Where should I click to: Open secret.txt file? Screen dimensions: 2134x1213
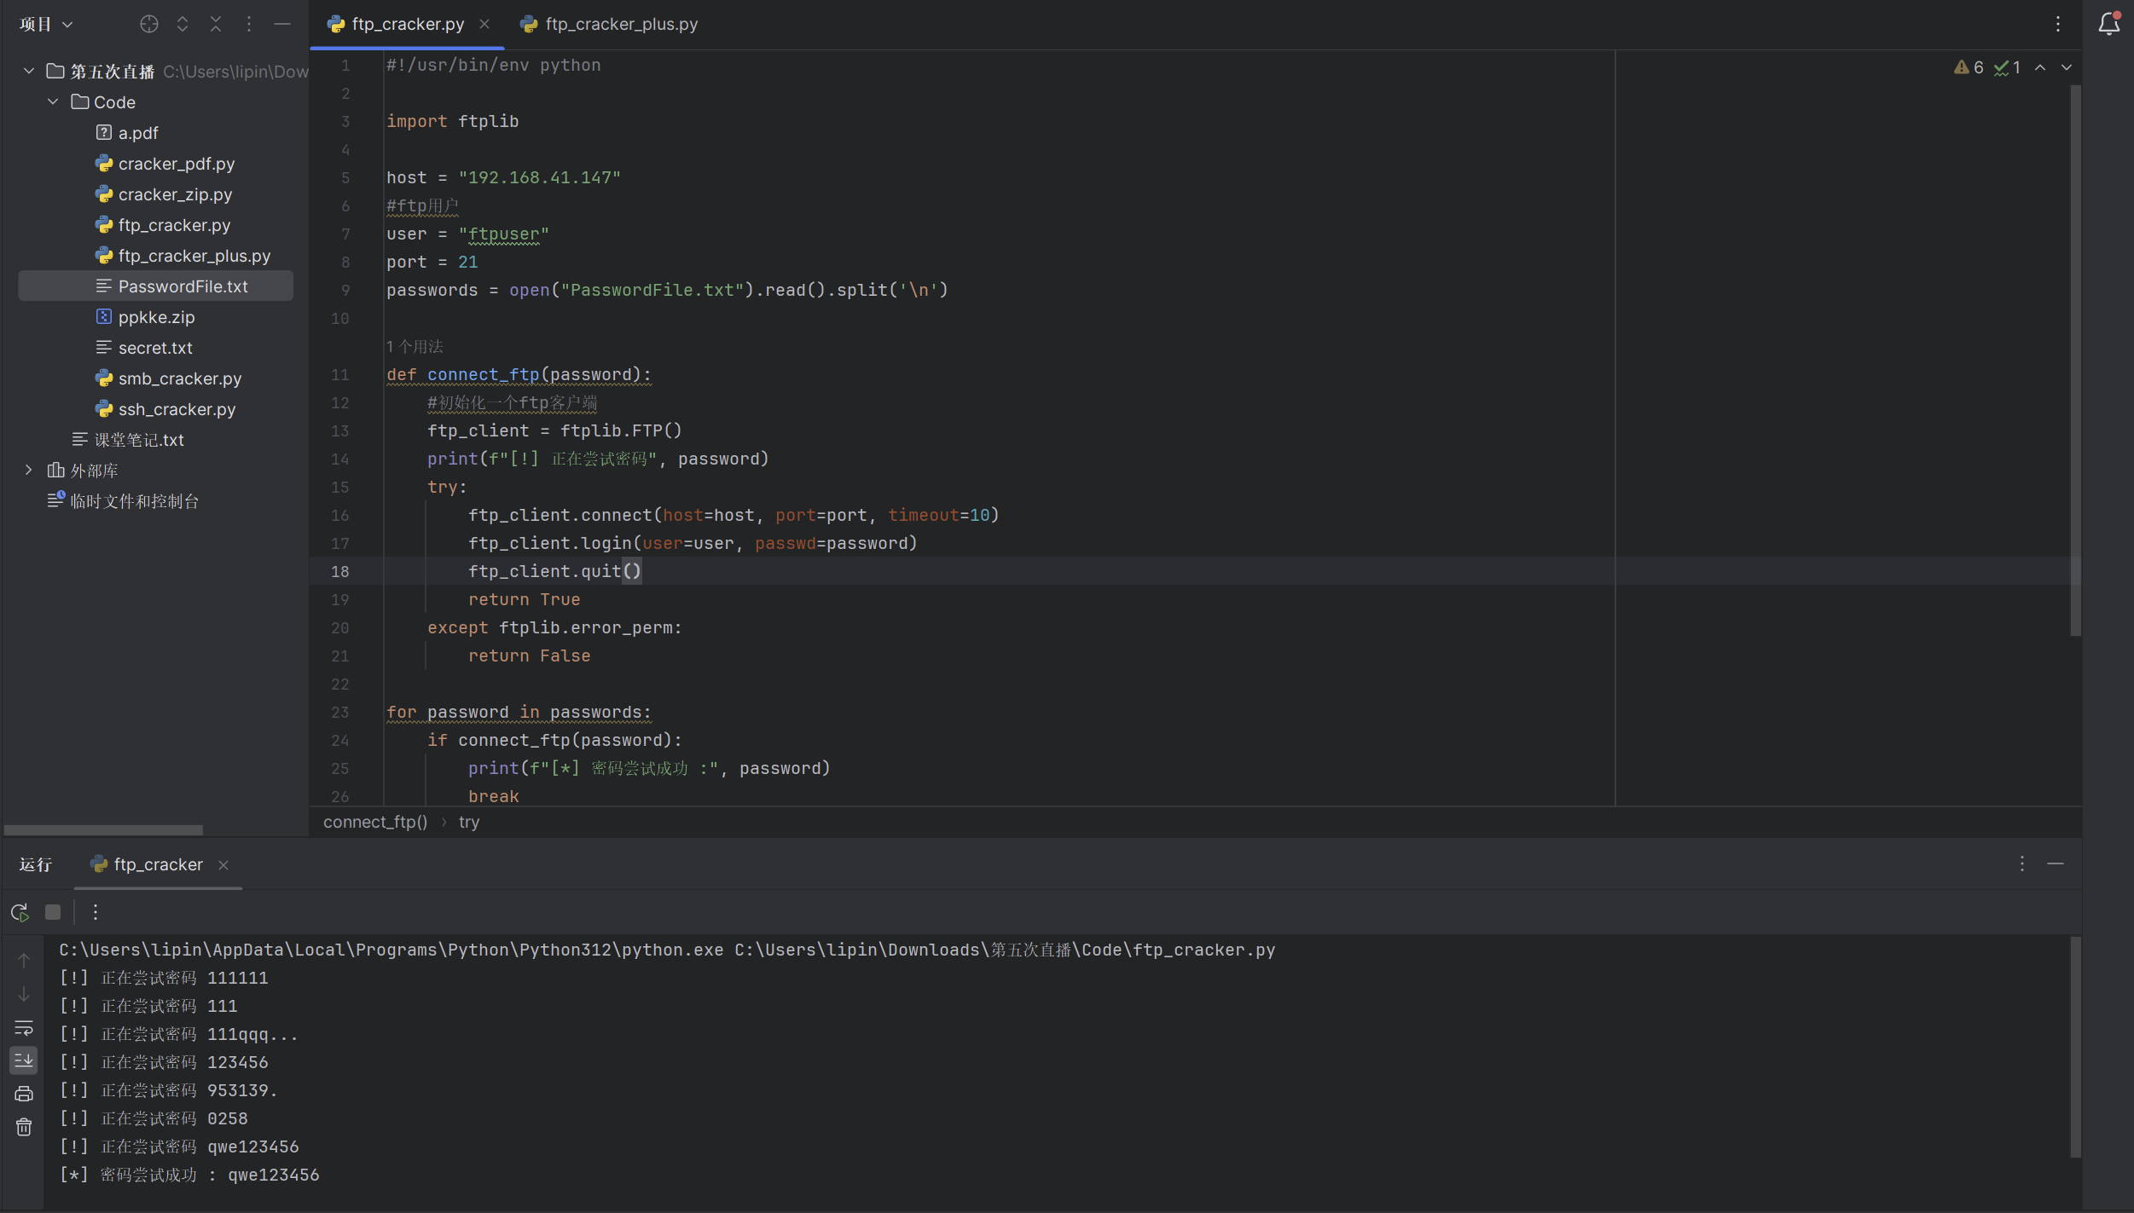point(155,348)
